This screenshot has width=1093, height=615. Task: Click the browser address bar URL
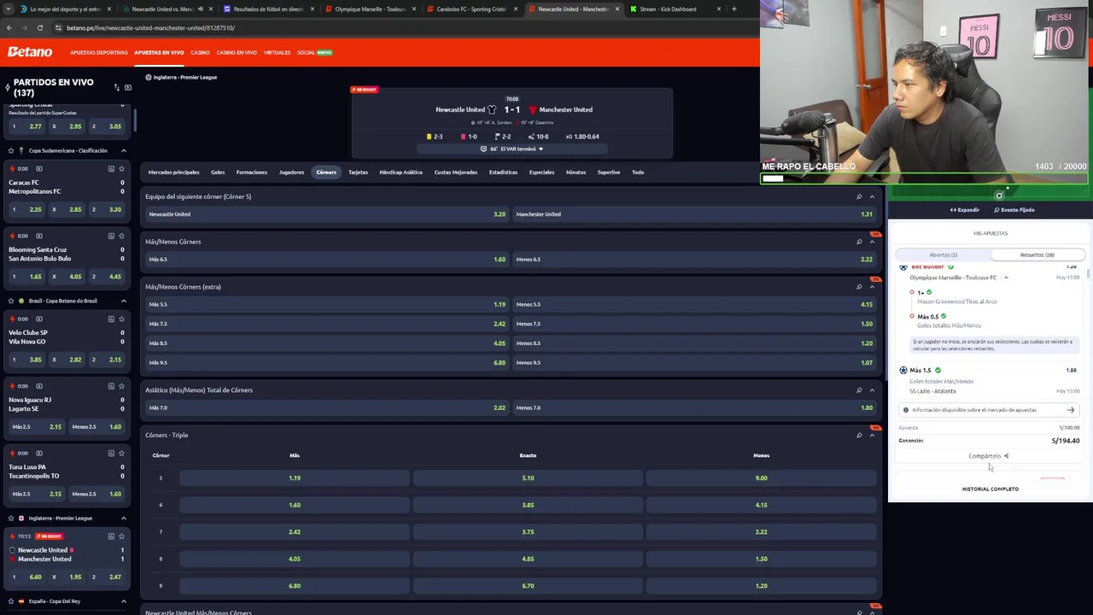point(150,27)
